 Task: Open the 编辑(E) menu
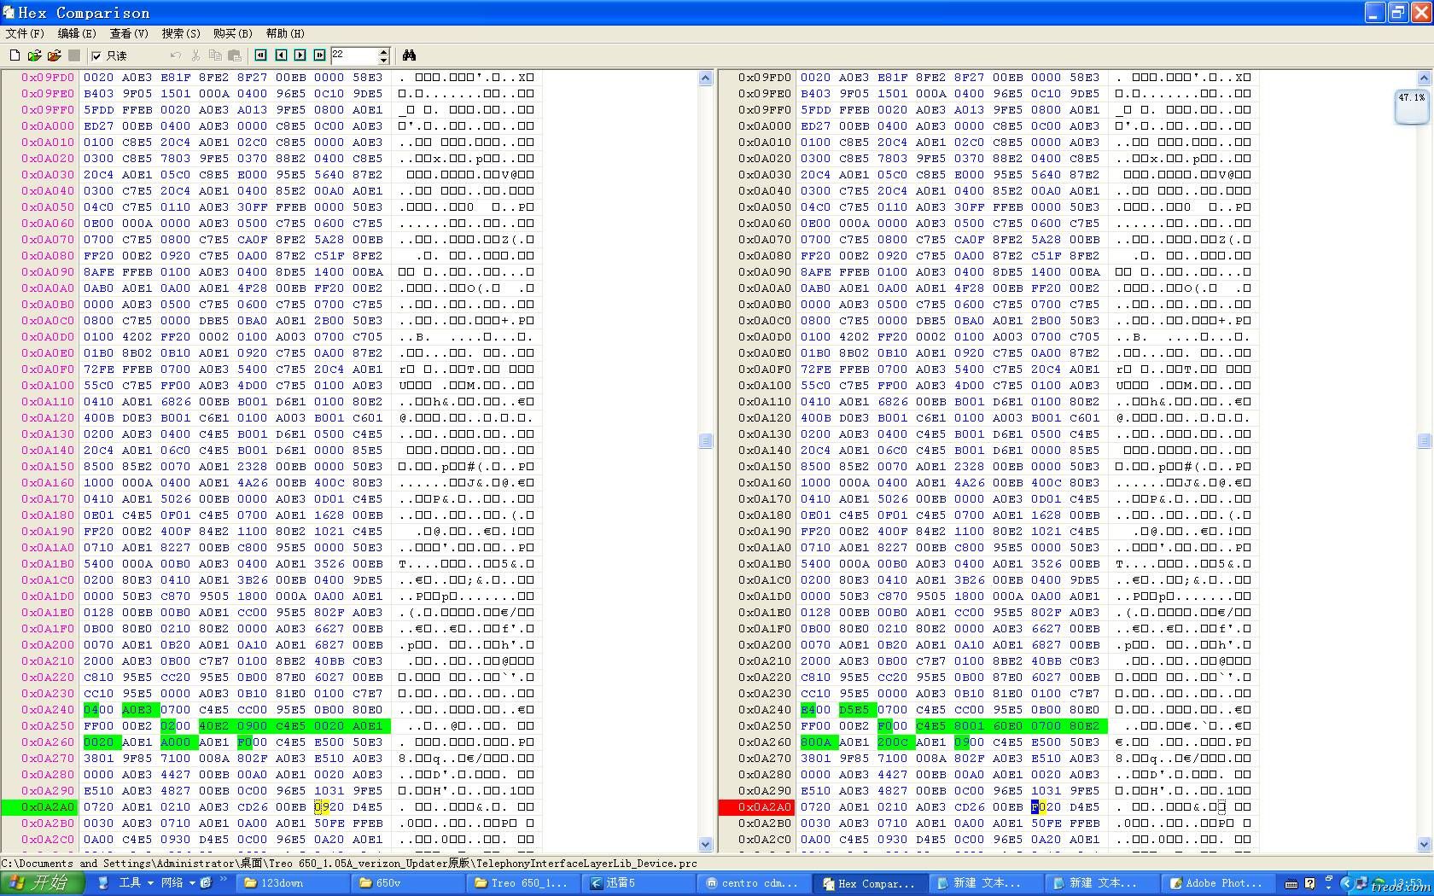77,33
